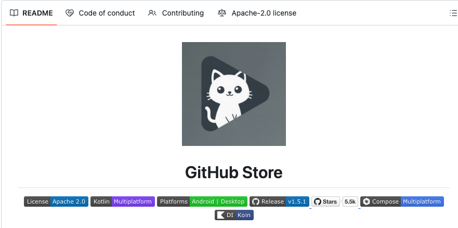Click the license scales icon
This screenshot has height=228, width=458.
(x=222, y=13)
